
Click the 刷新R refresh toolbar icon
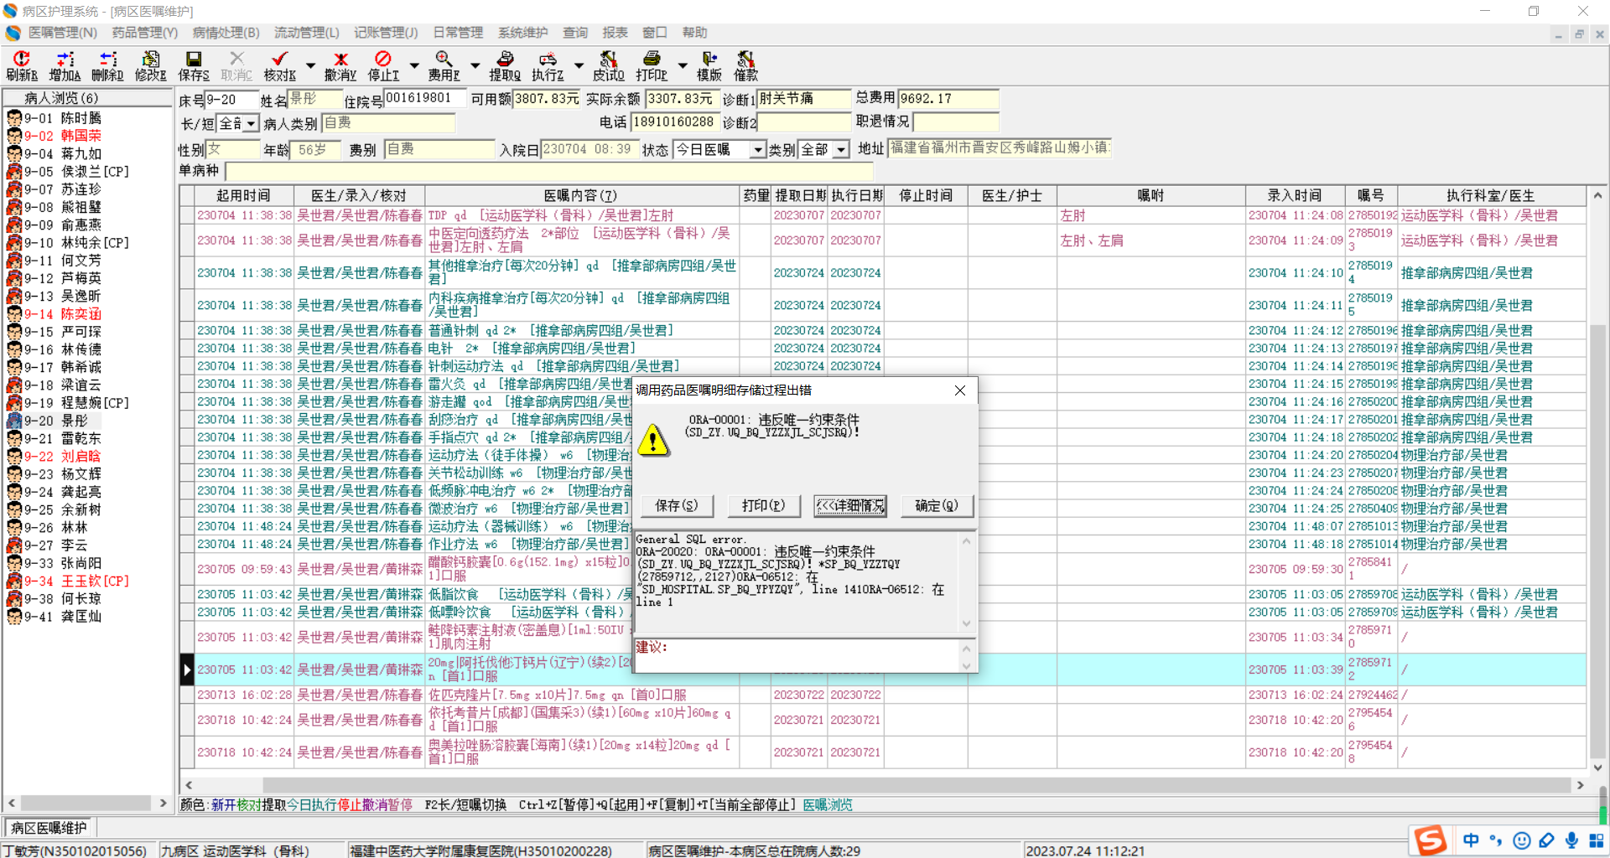(22, 65)
